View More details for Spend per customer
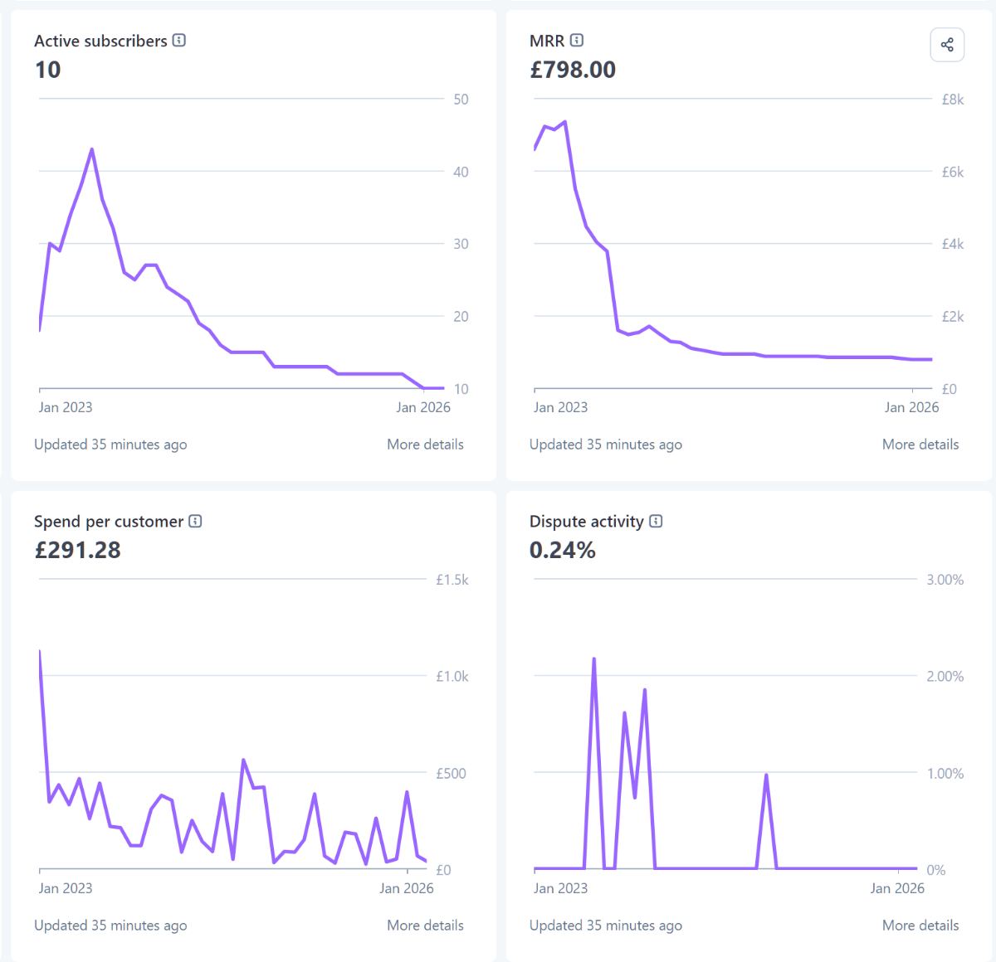 (425, 926)
